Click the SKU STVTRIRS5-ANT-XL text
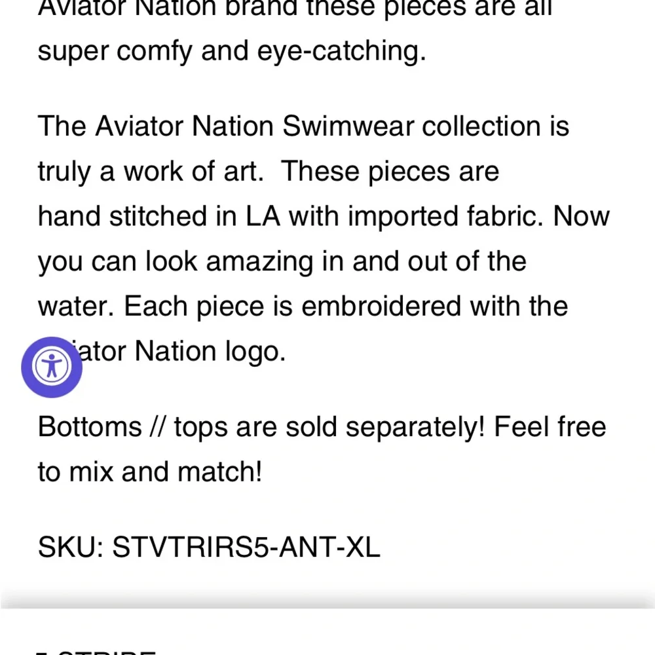 210,545
